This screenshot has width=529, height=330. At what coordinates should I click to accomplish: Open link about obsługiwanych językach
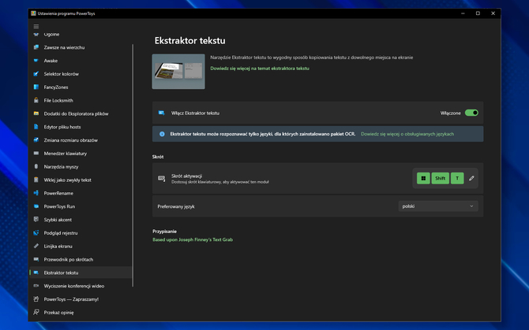click(407, 134)
